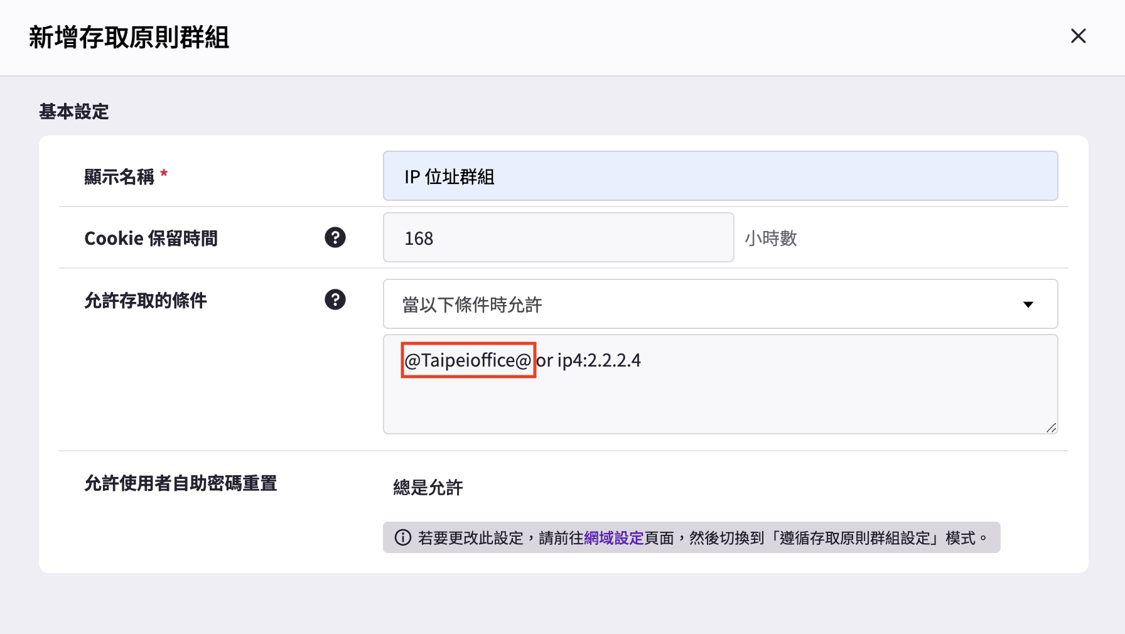Focus the 顯示名稱 field containing IP 位址群組
Image resolution: width=1125 pixels, height=634 pixels.
[x=720, y=176]
